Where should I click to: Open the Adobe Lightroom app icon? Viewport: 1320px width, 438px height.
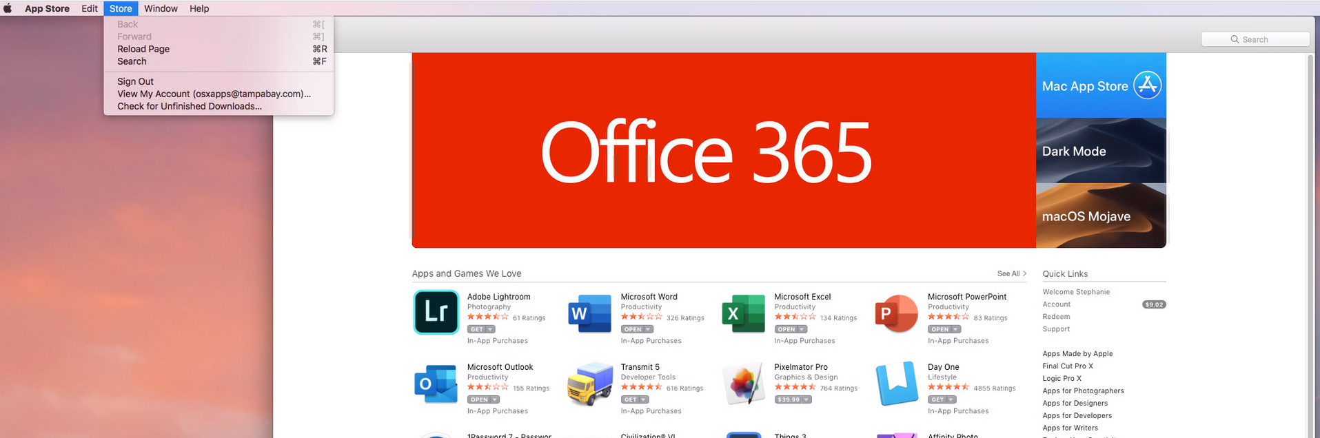click(436, 312)
